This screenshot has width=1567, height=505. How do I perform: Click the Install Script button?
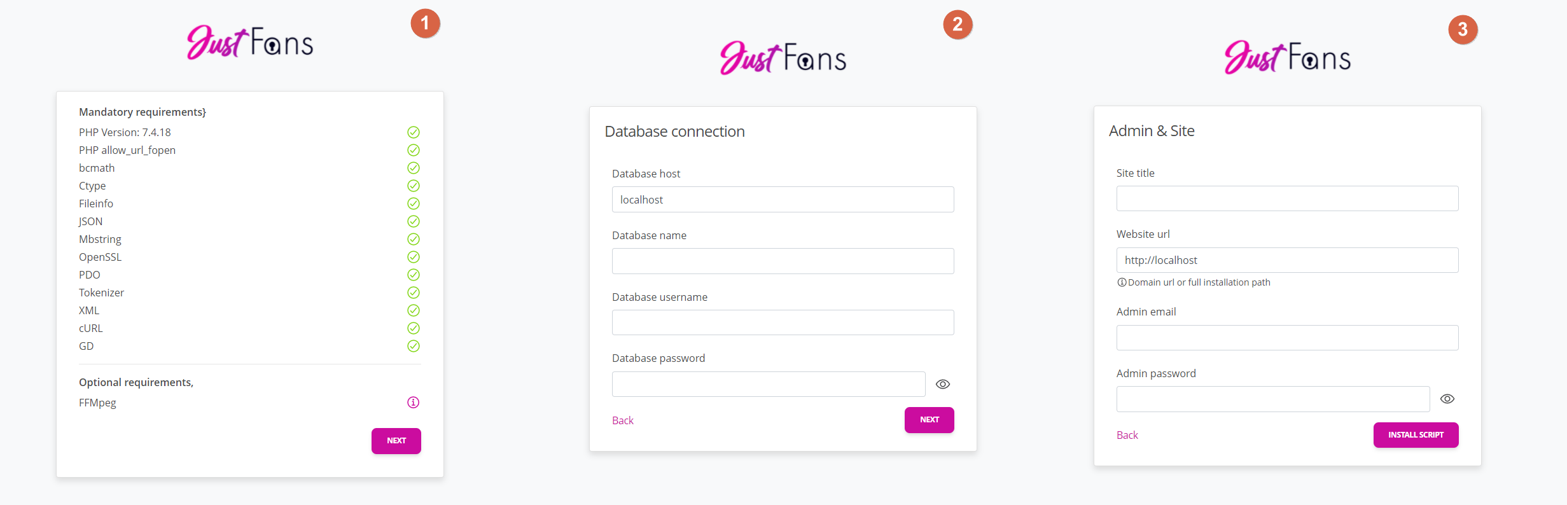click(1416, 435)
